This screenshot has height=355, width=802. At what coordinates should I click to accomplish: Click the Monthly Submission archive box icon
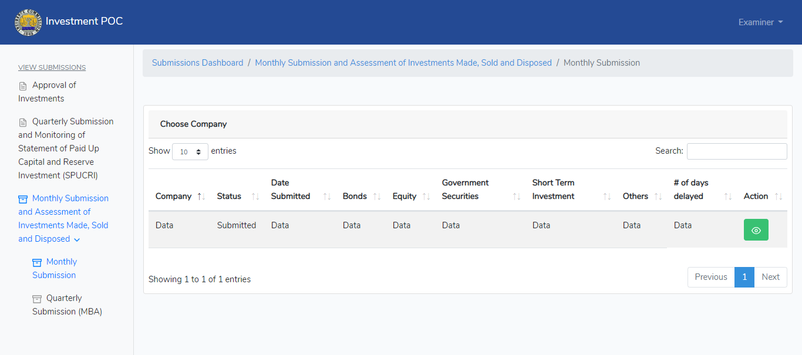coord(37,262)
